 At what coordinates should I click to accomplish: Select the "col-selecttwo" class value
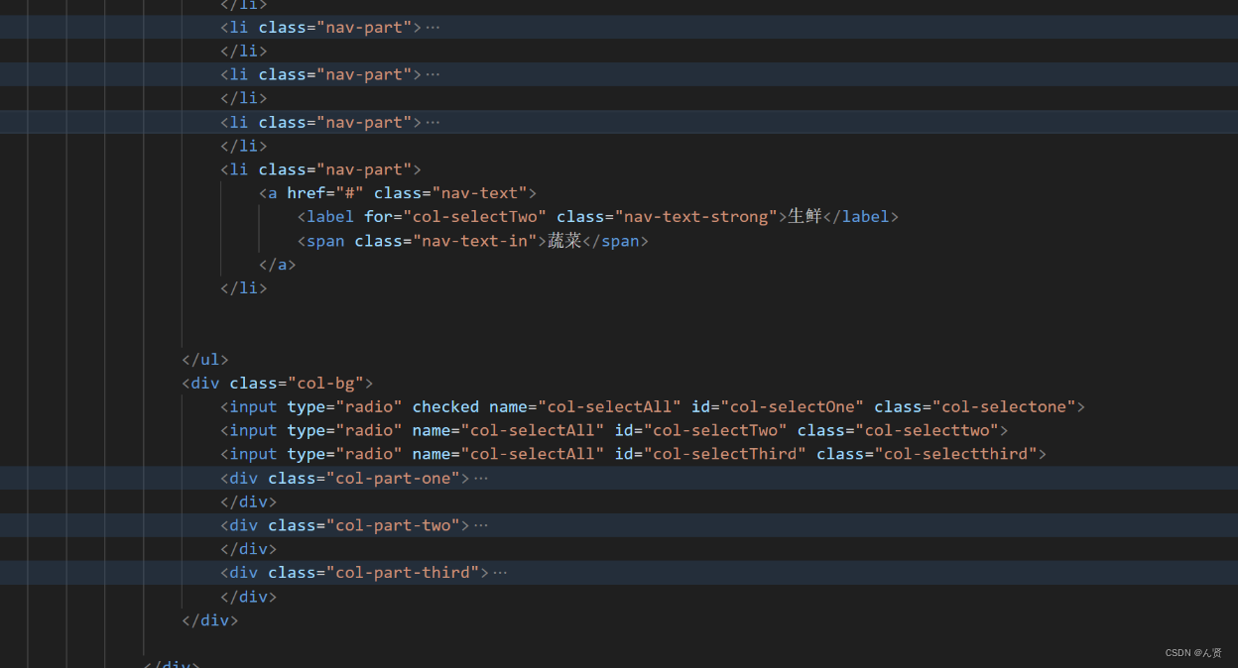pos(927,430)
